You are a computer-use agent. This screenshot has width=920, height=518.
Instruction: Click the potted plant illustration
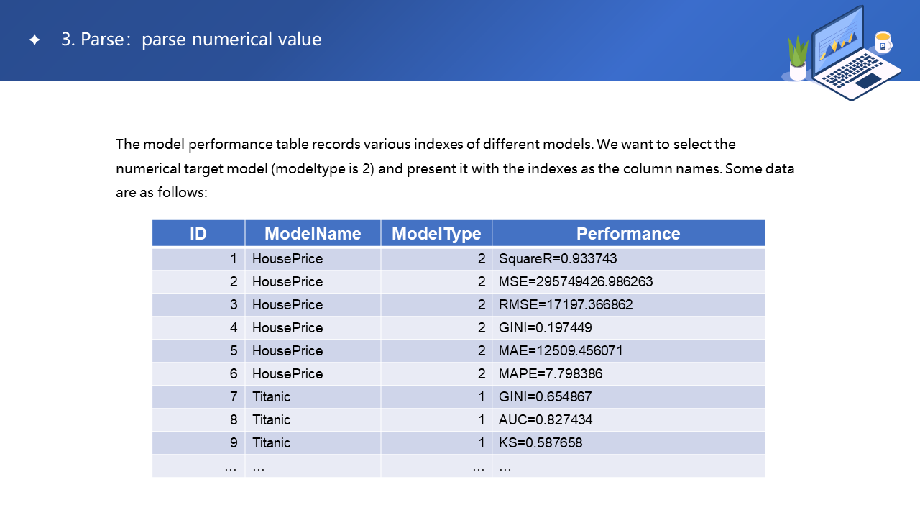point(798,59)
